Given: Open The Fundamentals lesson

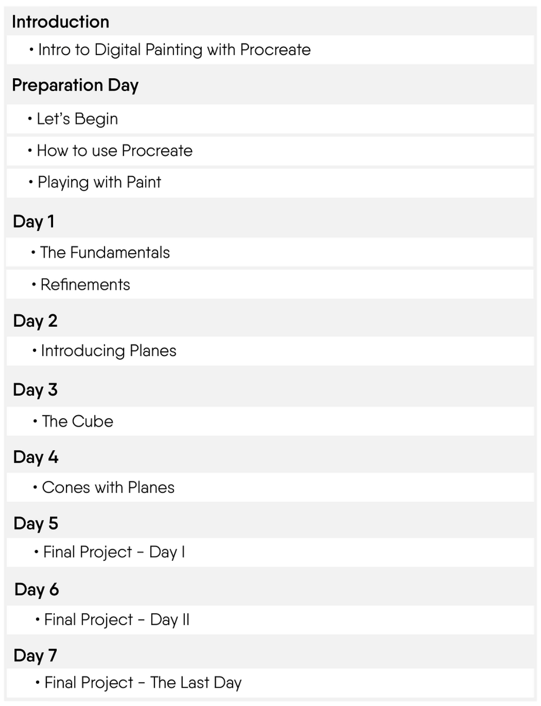Looking at the screenshot, I should 105,253.
